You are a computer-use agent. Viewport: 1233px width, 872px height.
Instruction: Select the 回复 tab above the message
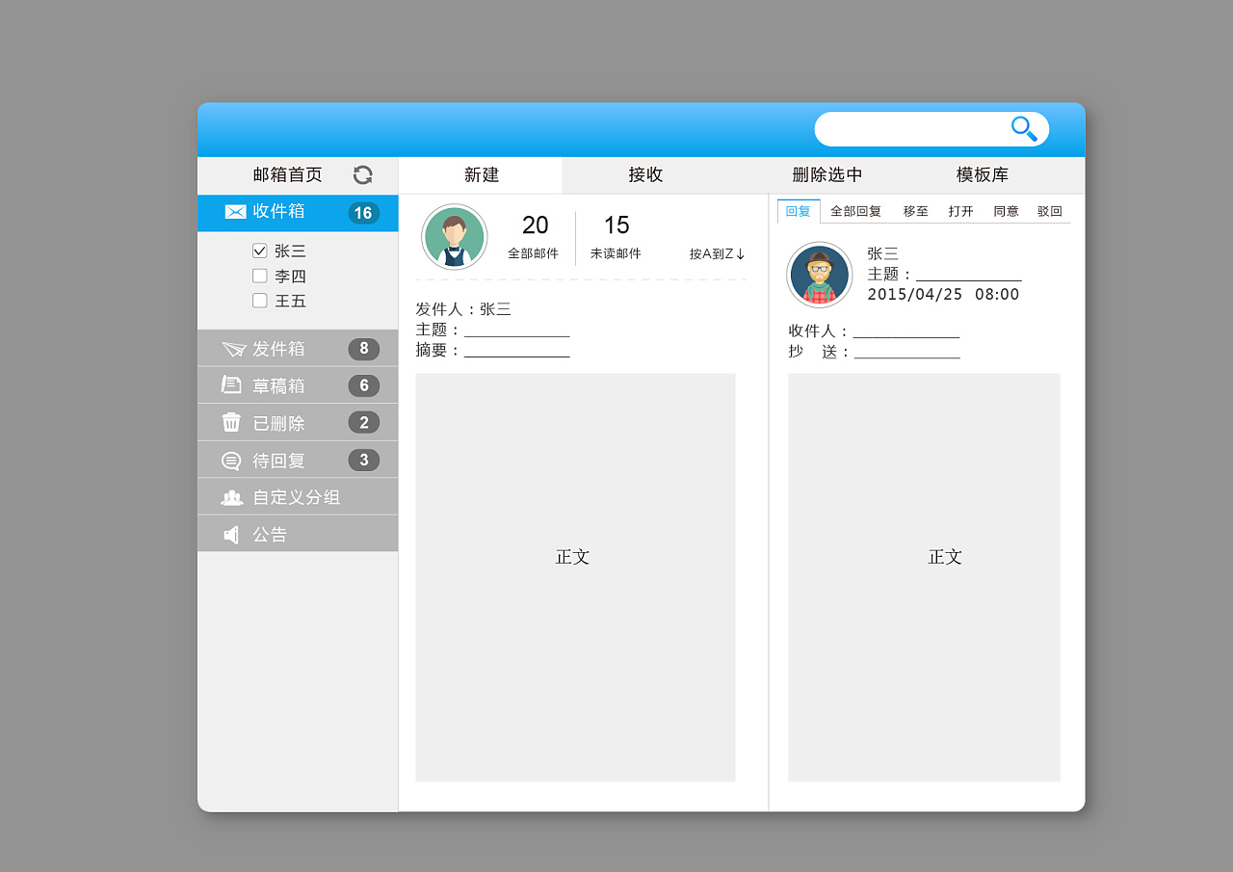[x=798, y=210]
